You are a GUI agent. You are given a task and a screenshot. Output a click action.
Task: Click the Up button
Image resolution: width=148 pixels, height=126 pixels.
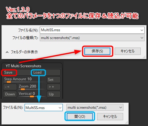(54, 94)
